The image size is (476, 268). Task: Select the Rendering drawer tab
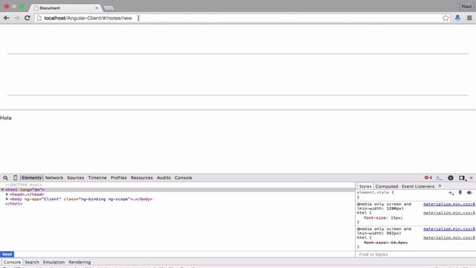(x=80, y=262)
